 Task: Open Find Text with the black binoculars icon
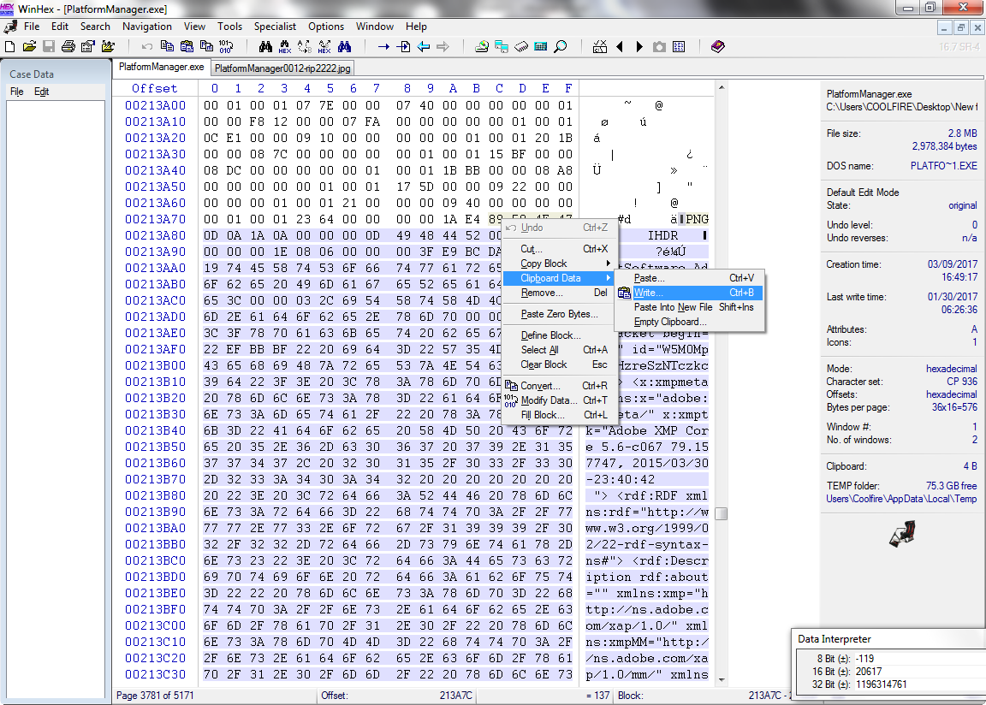pos(265,46)
